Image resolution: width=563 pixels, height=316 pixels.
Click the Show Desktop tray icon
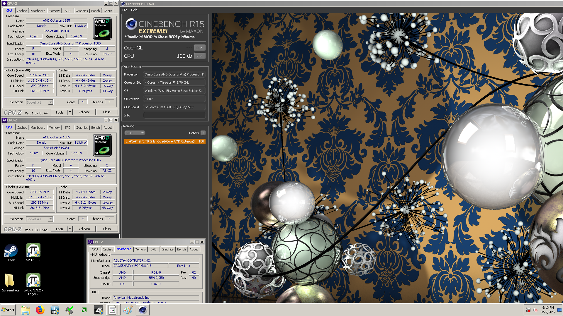559,310
